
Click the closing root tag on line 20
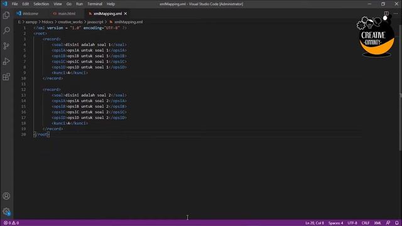[41, 134]
